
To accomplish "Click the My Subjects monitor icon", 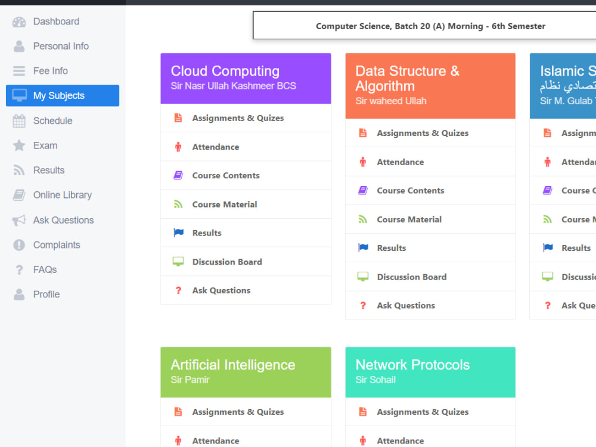I will pyautogui.click(x=19, y=95).
